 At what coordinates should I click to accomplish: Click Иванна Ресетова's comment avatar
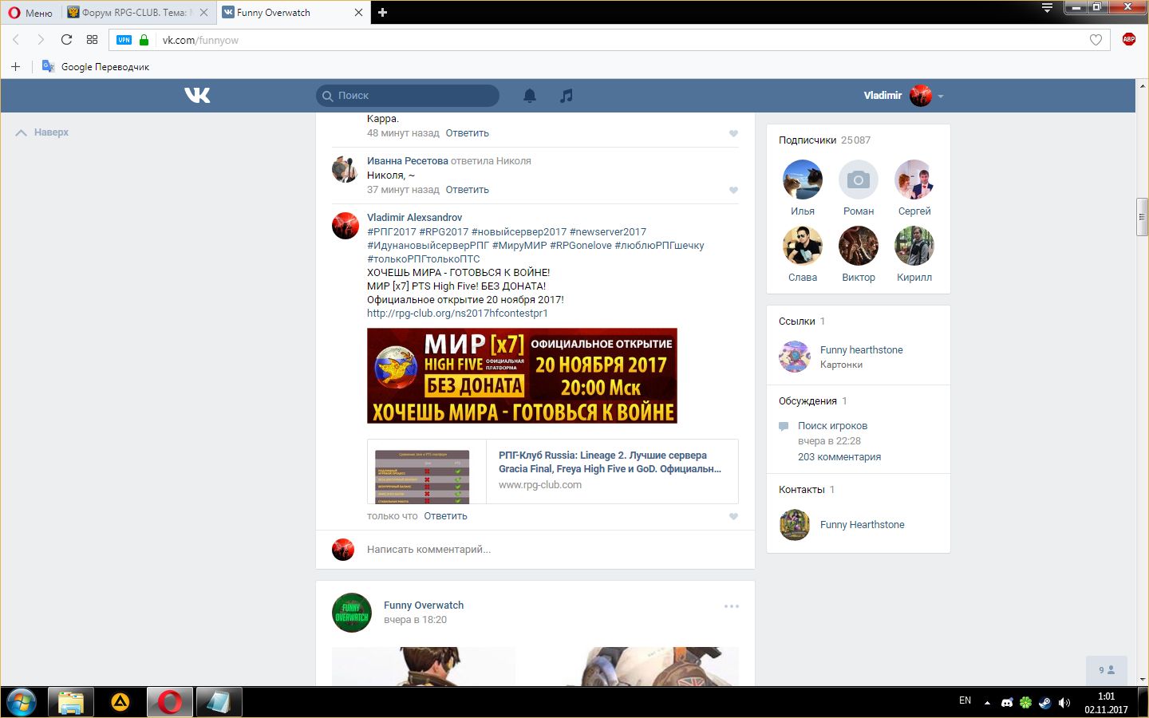pos(345,169)
